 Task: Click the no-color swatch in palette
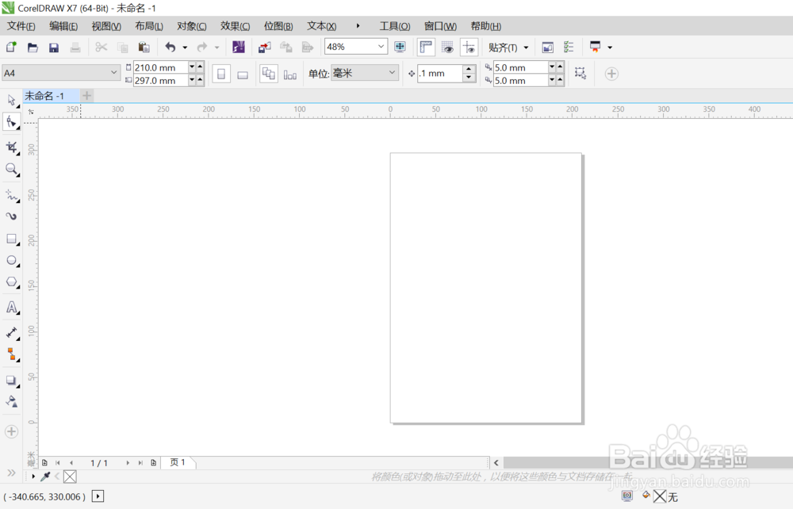pos(70,476)
